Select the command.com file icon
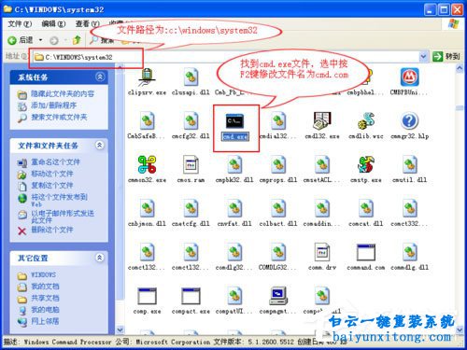The image size is (467, 350). point(366,252)
